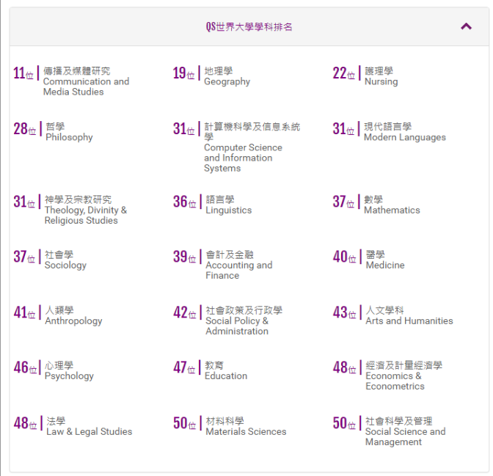The image size is (493, 476).
Task: Open the Law & Legal Studies entry
Action: [89, 427]
